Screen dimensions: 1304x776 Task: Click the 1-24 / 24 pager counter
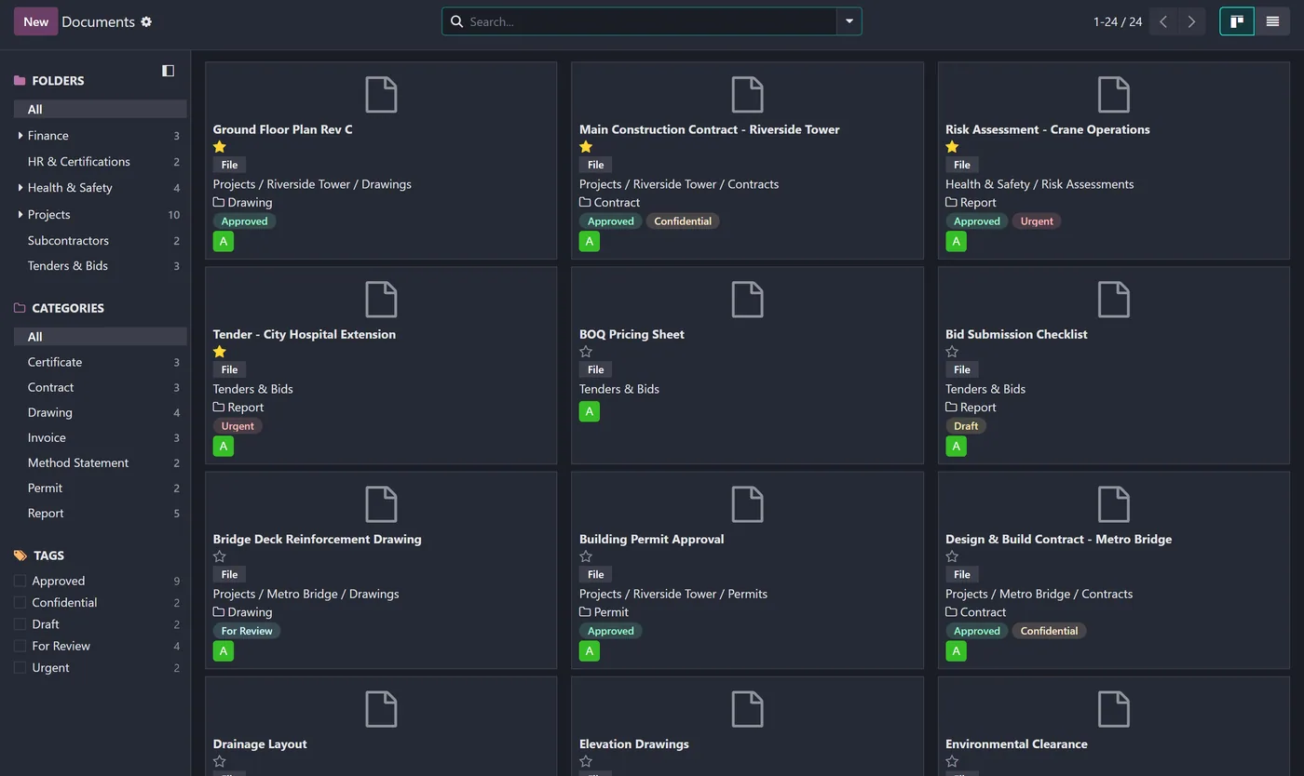[x=1118, y=21]
